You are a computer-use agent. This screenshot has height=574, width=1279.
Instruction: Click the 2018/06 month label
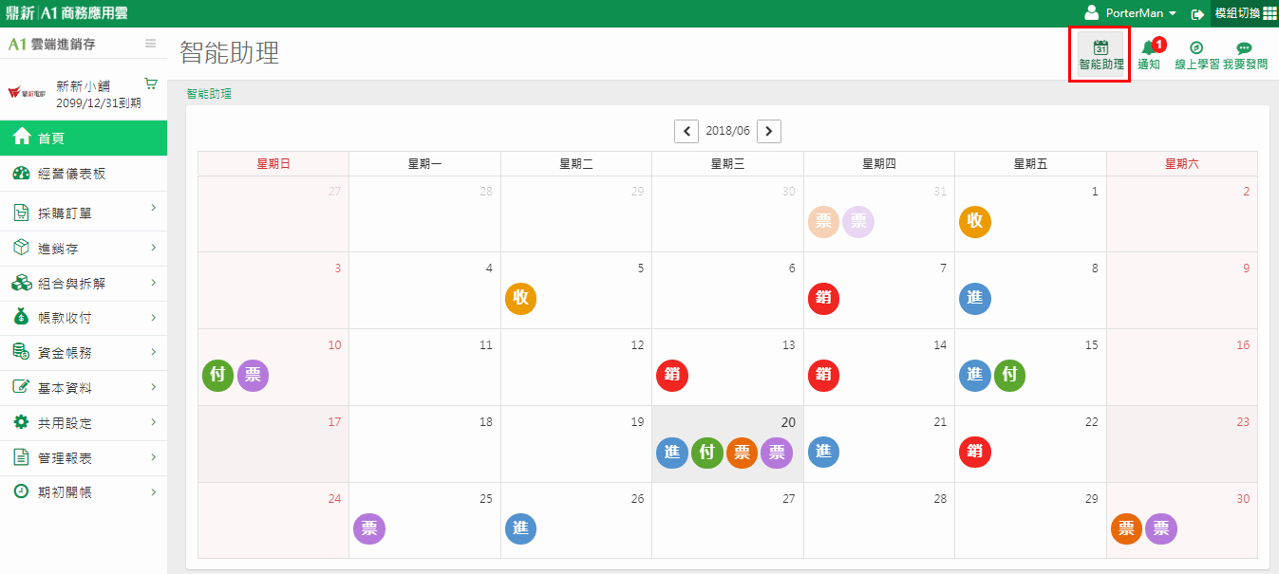coord(728,131)
